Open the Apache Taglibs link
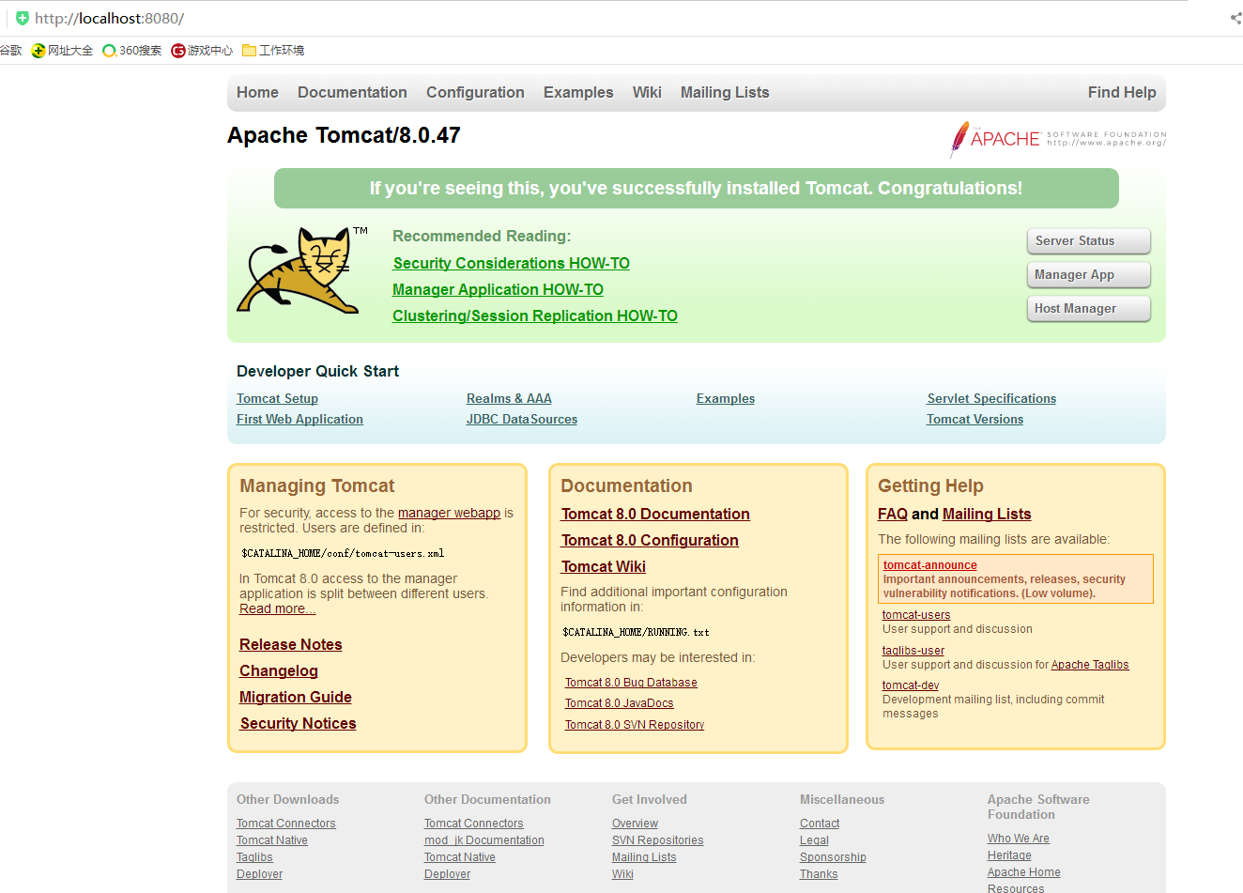The image size is (1243, 893). tap(1090, 665)
